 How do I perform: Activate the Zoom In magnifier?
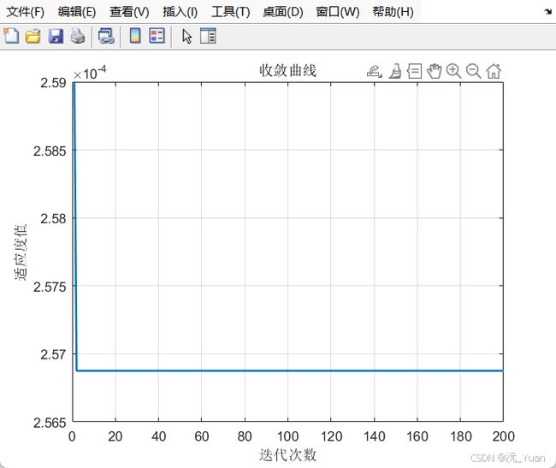click(x=454, y=71)
